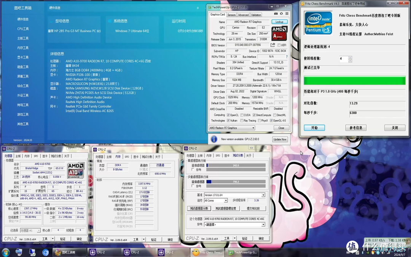Click the multi-thread 790.2 score bar
The image size is (411, 257).
tap(236, 182)
